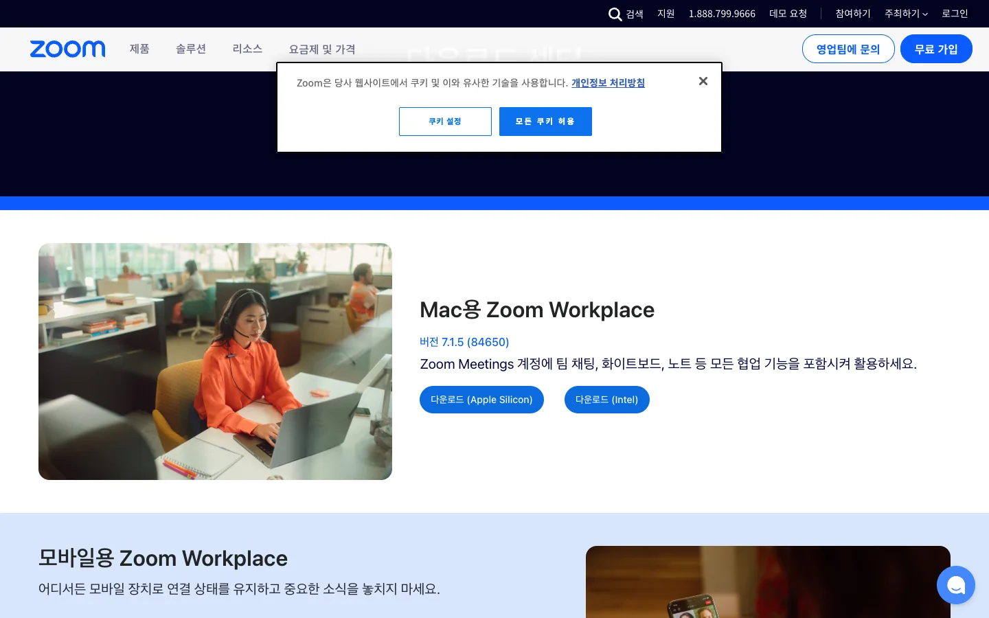
Task: Open the 솔루션 menu
Action: (x=191, y=49)
